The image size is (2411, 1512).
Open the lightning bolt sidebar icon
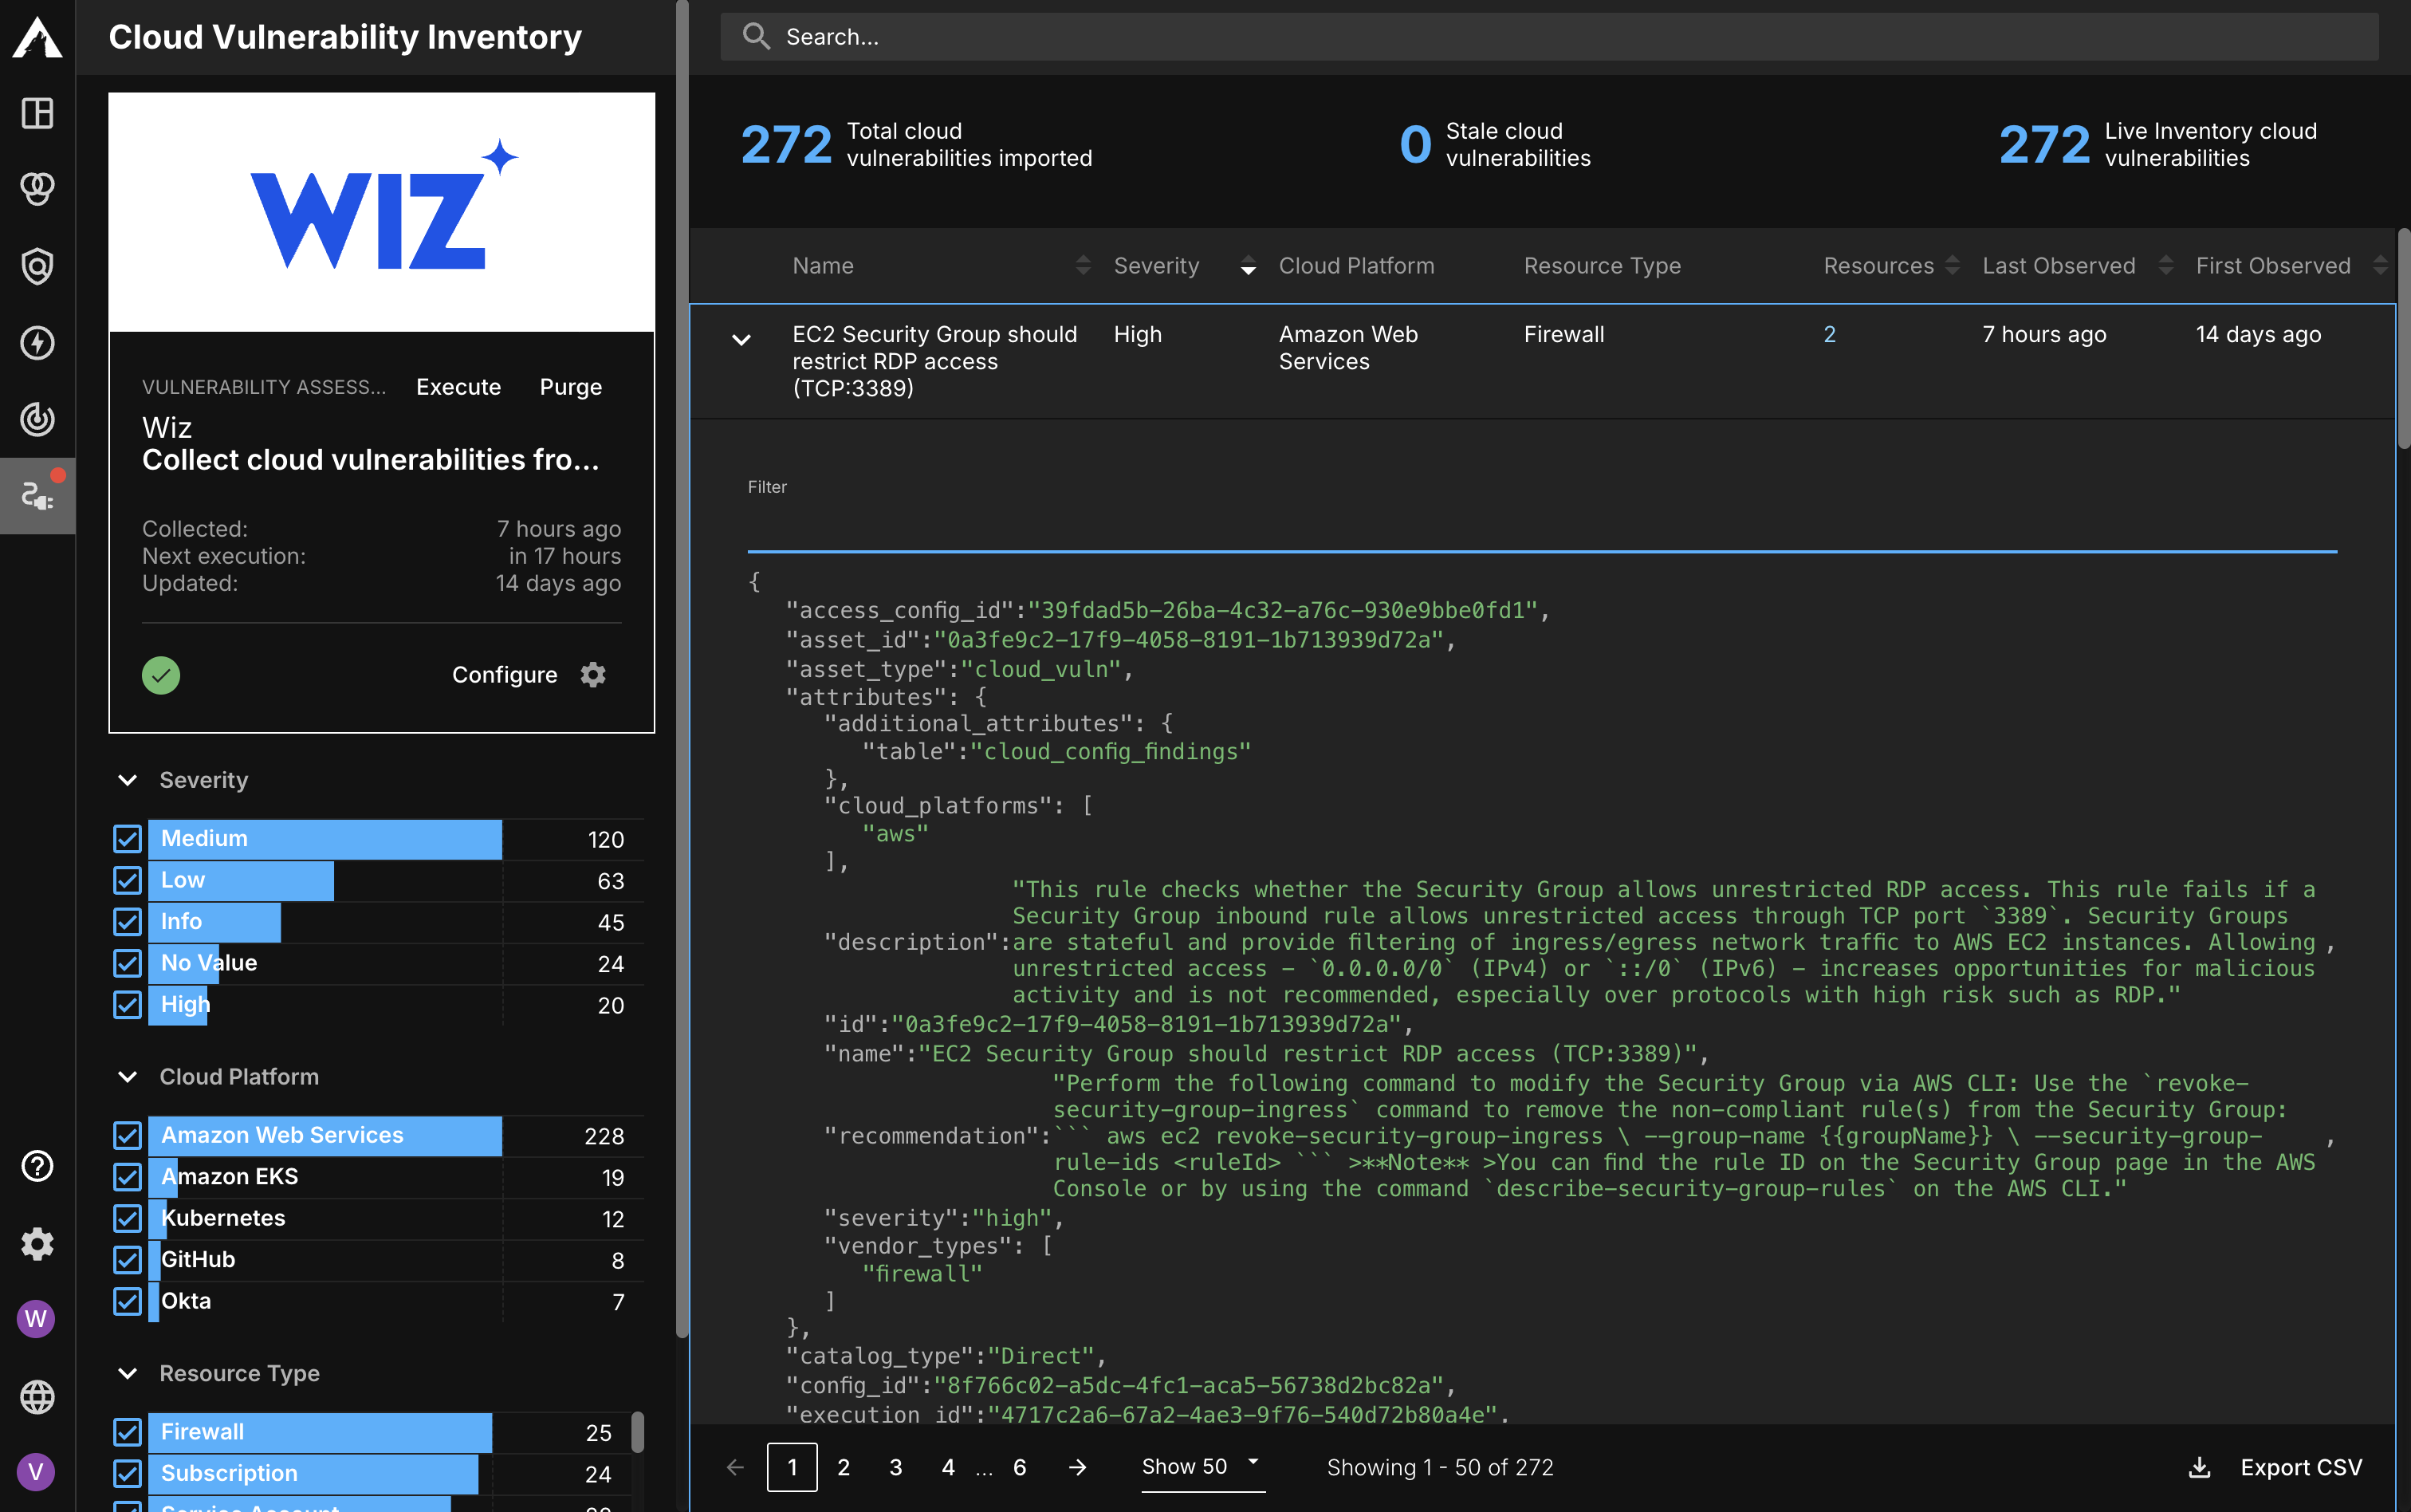pyautogui.click(x=37, y=343)
